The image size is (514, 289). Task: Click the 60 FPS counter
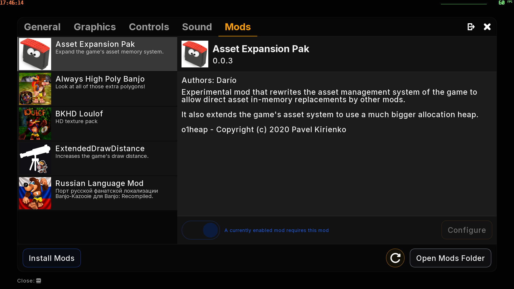(505, 3)
